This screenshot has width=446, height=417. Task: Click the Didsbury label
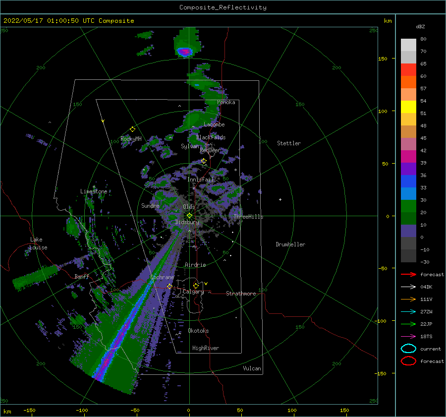(187, 222)
